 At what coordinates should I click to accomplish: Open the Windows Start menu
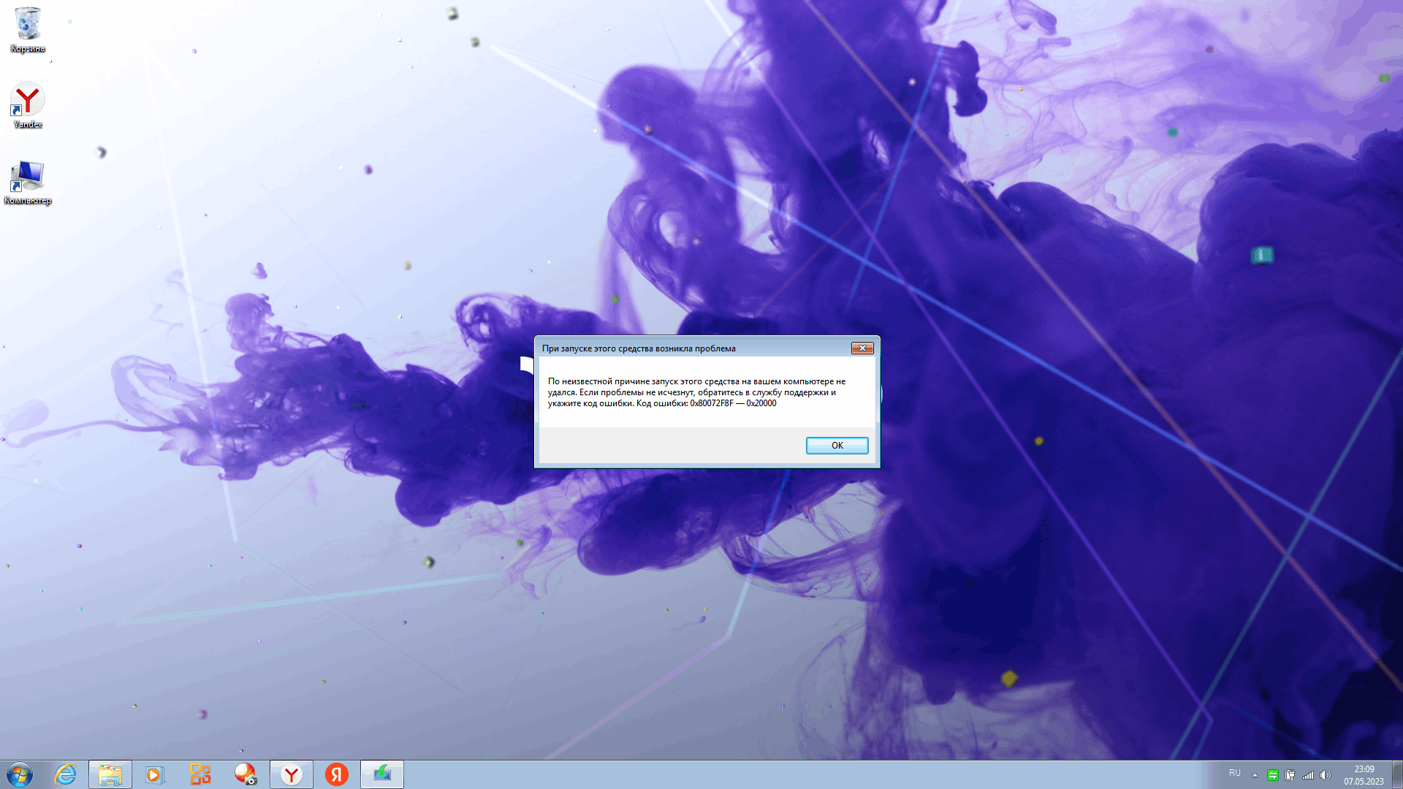(20, 774)
